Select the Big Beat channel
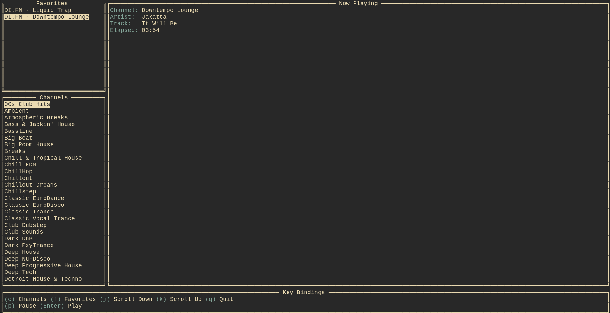The height and width of the screenshot is (313, 610). click(x=19, y=138)
